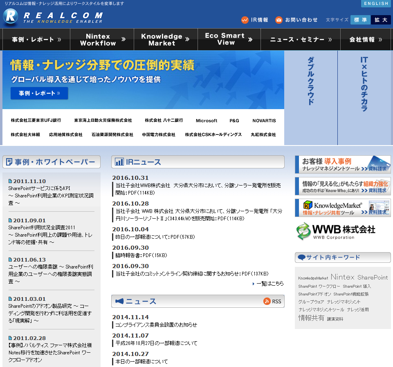393x367 pixels.
Task: Click the Realcom logo
Action: (x=53, y=18)
